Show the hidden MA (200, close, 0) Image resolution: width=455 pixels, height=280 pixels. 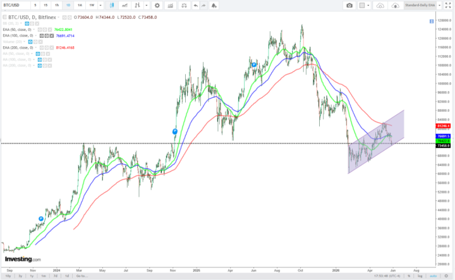point(40,66)
